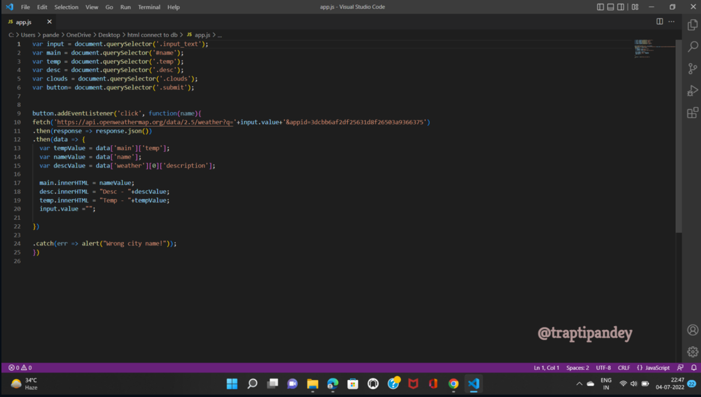The height and width of the screenshot is (397, 701).
Task: Open editor More Actions ellipsis
Action: tap(671, 21)
